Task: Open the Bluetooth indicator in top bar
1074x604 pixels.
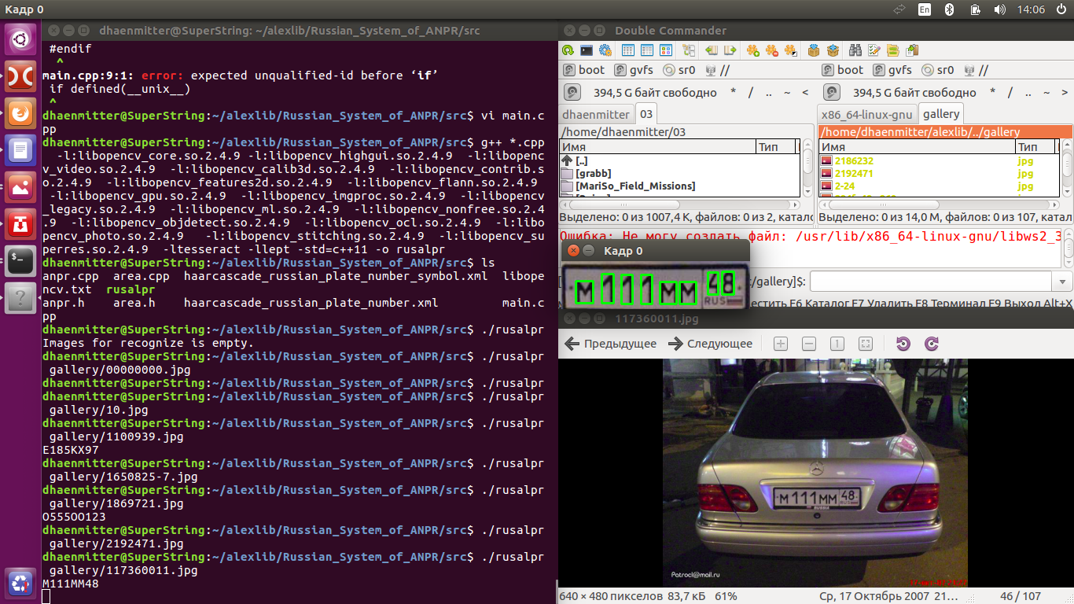Action: (x=949, y=9)
